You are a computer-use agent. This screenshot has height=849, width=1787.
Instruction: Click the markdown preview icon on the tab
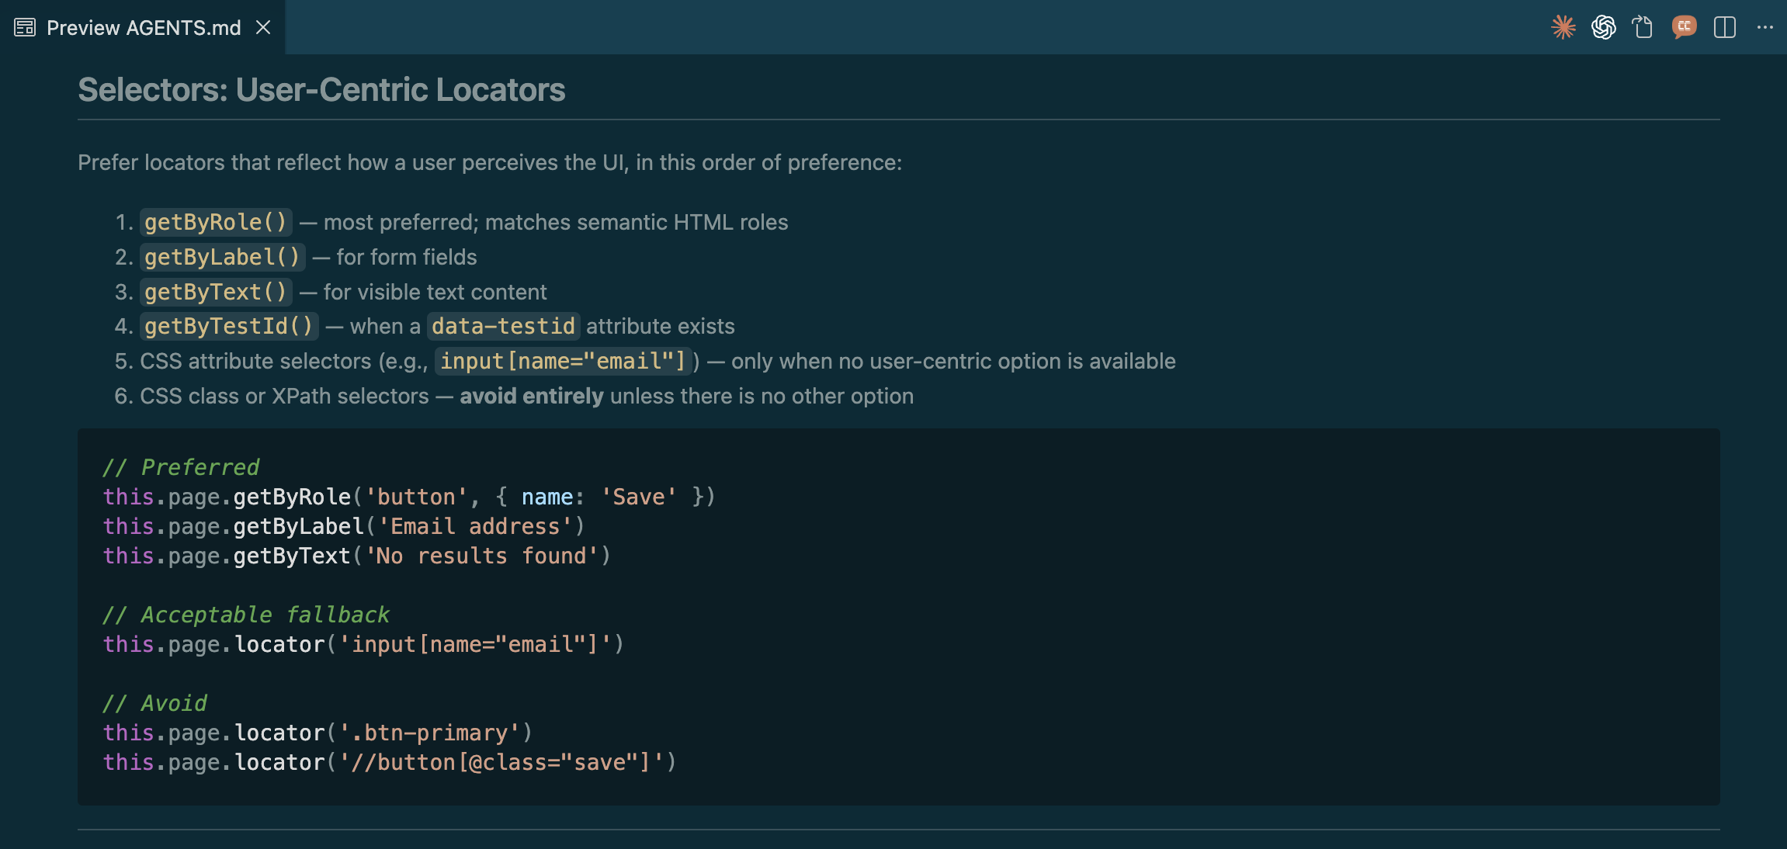24,26
